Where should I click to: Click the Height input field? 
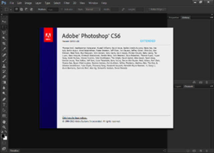(x=140, y=9)
